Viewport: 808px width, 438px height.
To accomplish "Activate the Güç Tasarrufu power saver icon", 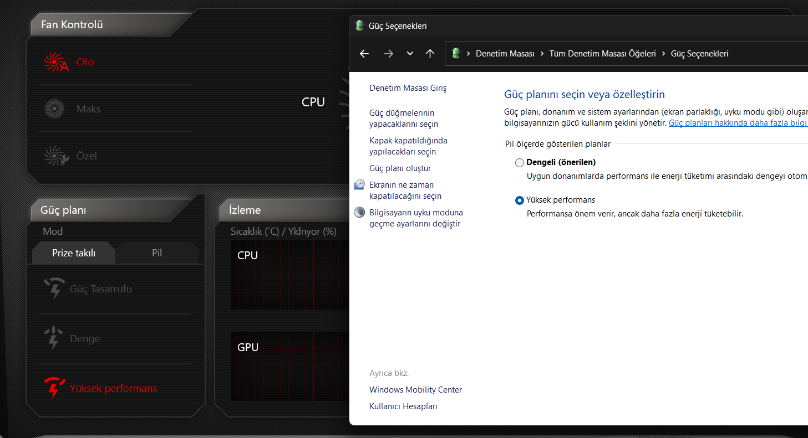I will click(x=54, y=288).
